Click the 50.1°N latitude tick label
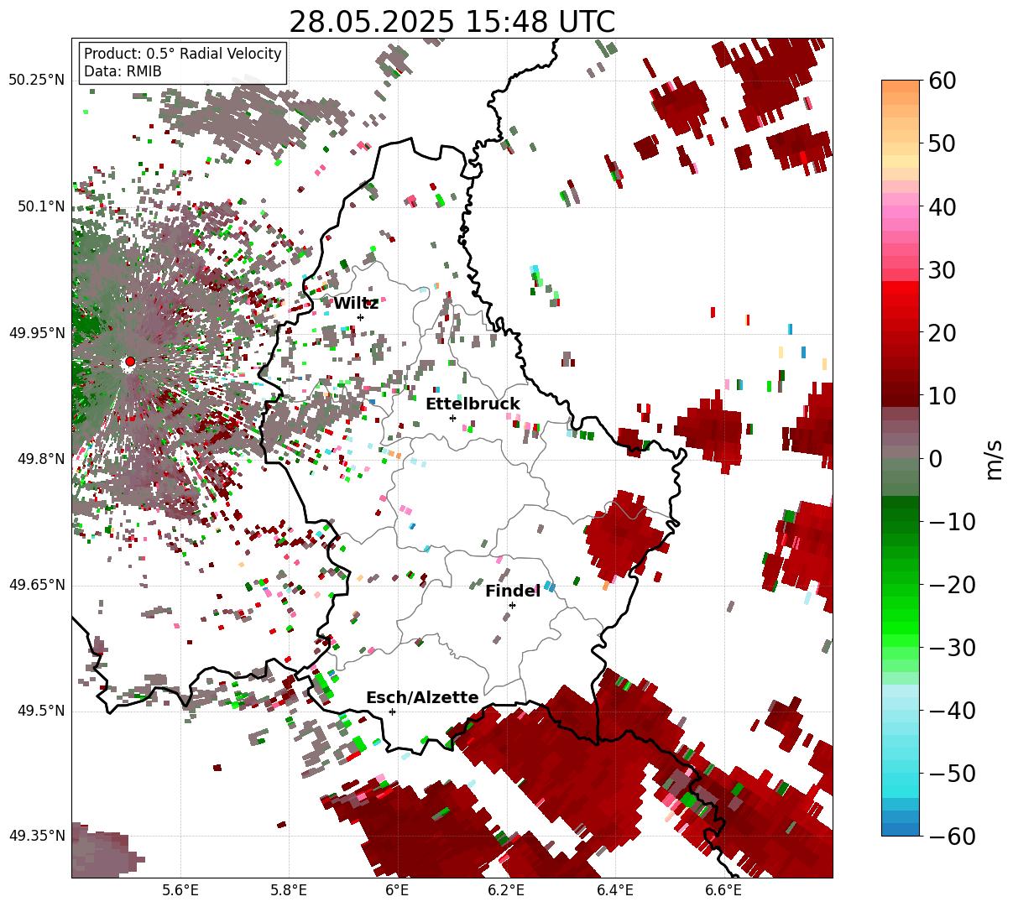This screenshot has width=1013, height=907. point(40,206)
